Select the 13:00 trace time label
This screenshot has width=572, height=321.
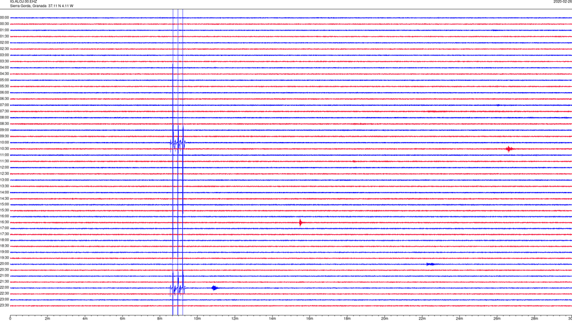point(4,180)
